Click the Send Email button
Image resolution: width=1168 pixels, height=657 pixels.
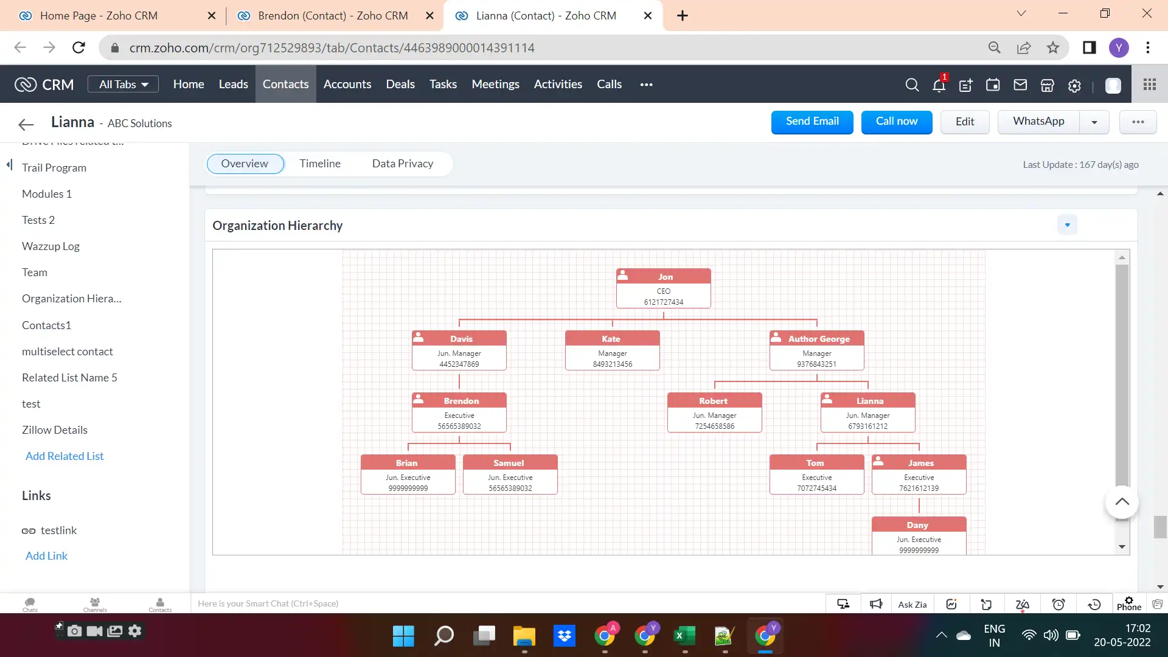point(812,122)
